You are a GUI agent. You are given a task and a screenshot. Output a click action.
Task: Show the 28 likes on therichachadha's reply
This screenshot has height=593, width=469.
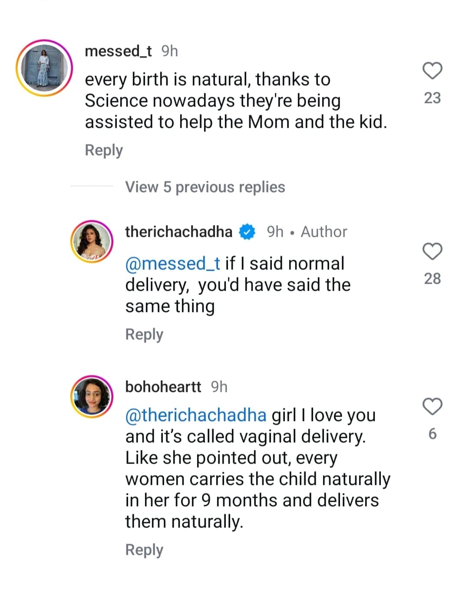click(432, 278)
